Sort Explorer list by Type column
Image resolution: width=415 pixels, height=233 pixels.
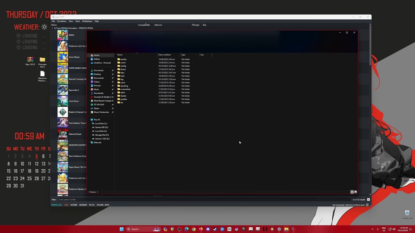(184, 55)
